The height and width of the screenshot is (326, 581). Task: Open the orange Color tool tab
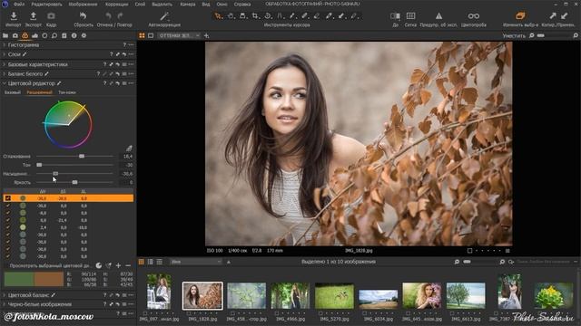tap(25, 36)
